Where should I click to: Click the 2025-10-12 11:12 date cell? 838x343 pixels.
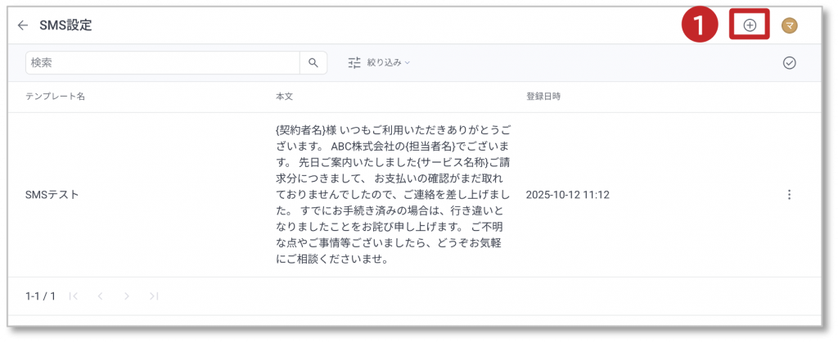[568, 195]
